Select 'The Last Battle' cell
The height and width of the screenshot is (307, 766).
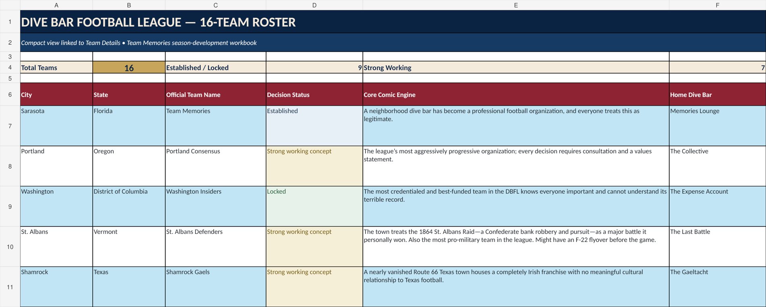(718, 247)
